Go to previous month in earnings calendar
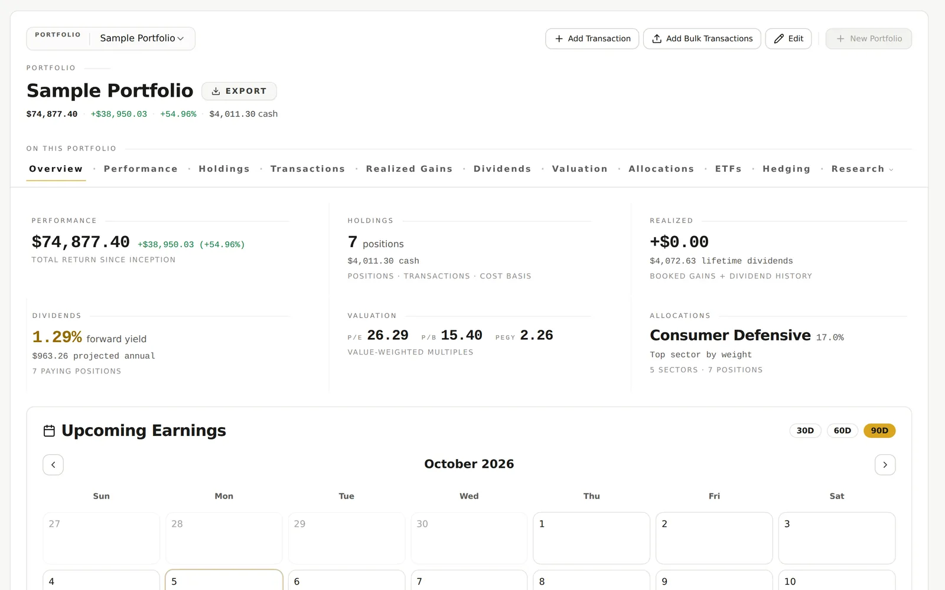Image resolution: width=945 pixels, height=590 pixels. [x=53, y=465]
